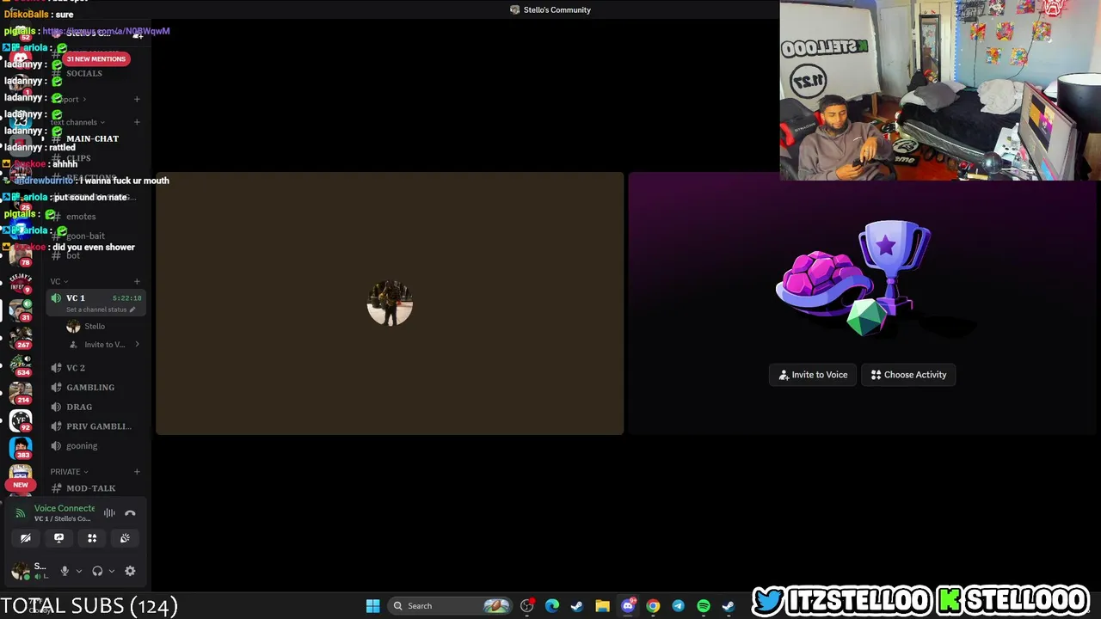Open the Invite to Voice row
The height and width of the screenshot is (619, 1101).
pos(103,345)
